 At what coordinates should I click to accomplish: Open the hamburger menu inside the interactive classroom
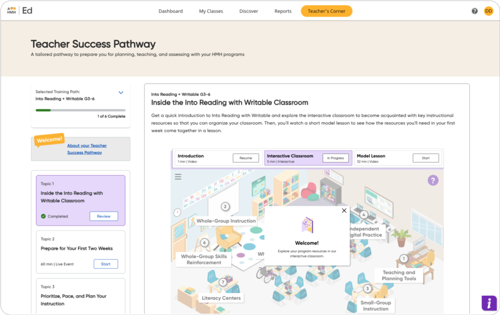177,177
